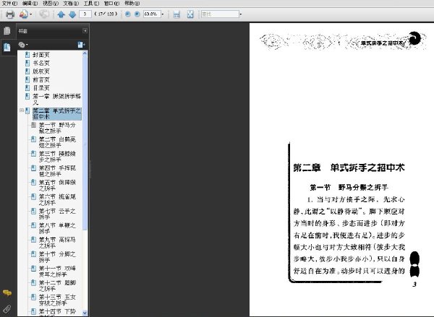The height and width of the screenshot is (317, 434).
Task: Select bookmark 第六节 揽雀尾之拆手
Action: coord(57,200)
